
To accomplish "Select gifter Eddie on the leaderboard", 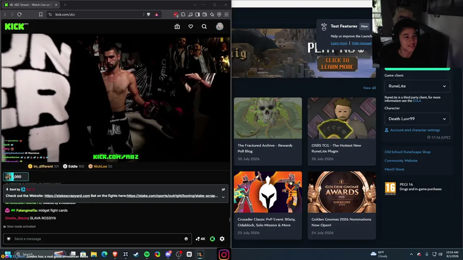I will [x=73, y=166].
